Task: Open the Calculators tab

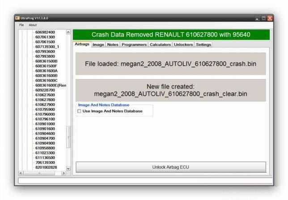Action: 160,45
